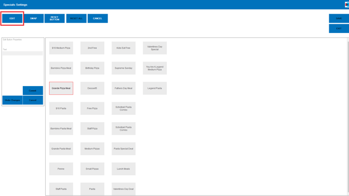Click the EDIT button

(12, 18)
